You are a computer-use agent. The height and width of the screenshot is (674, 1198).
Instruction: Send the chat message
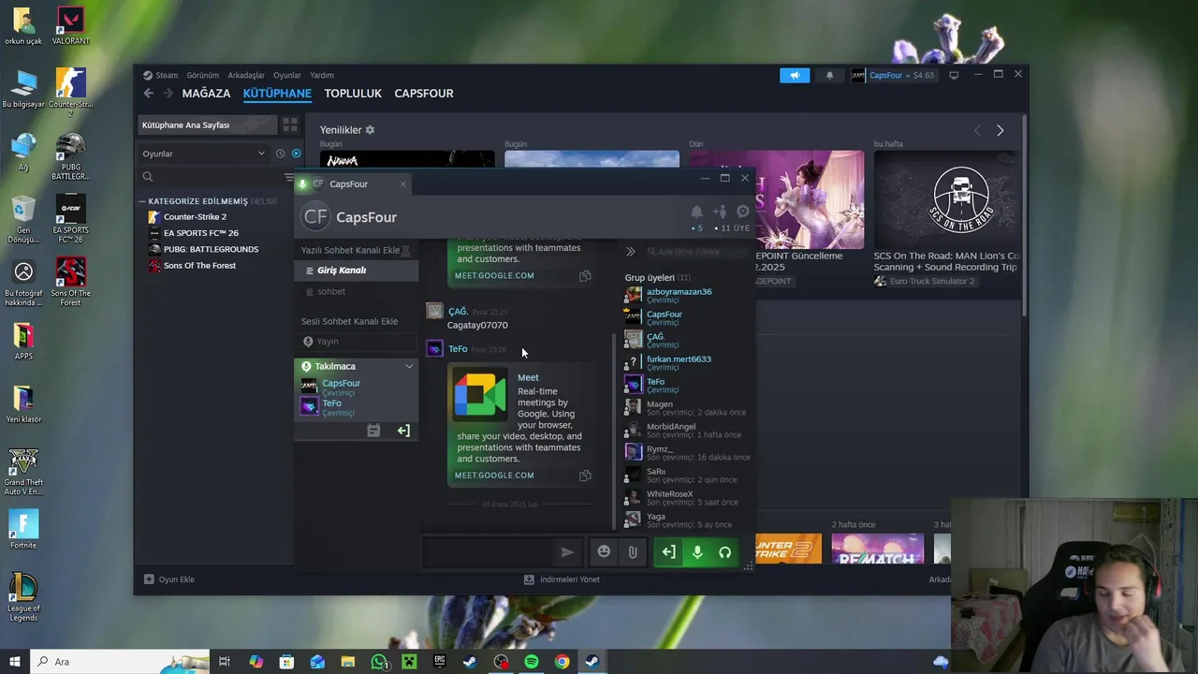(566, 552)
